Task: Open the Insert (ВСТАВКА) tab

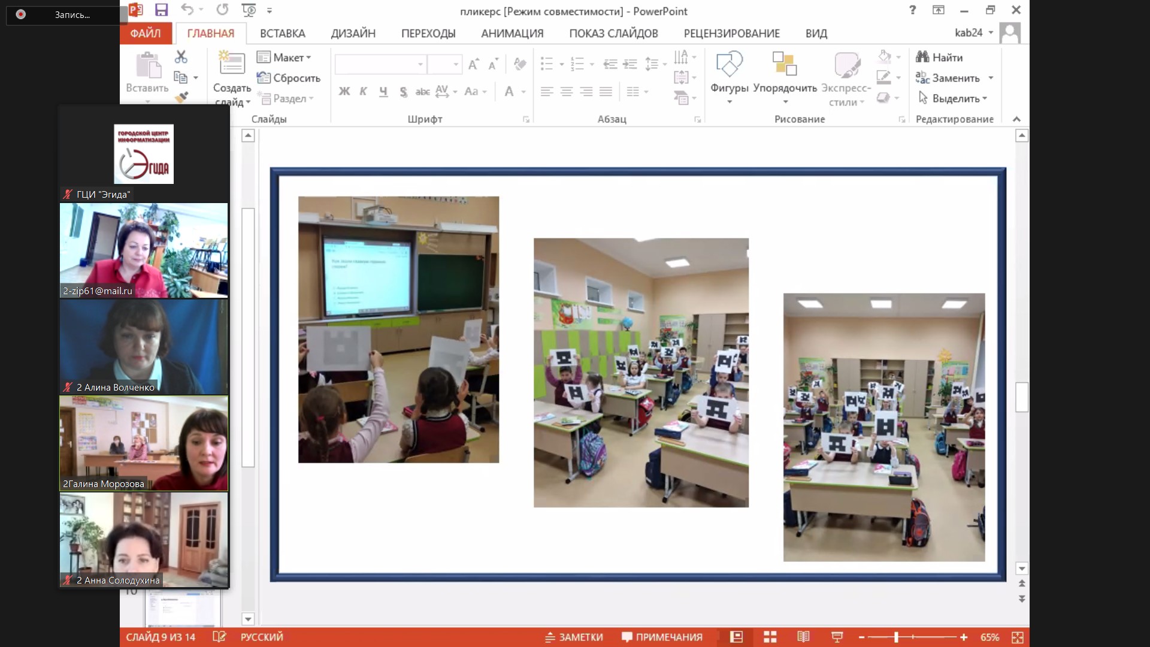Action: point(282,34)
